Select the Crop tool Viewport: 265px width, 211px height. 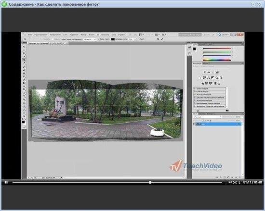(x=24, y=60)
